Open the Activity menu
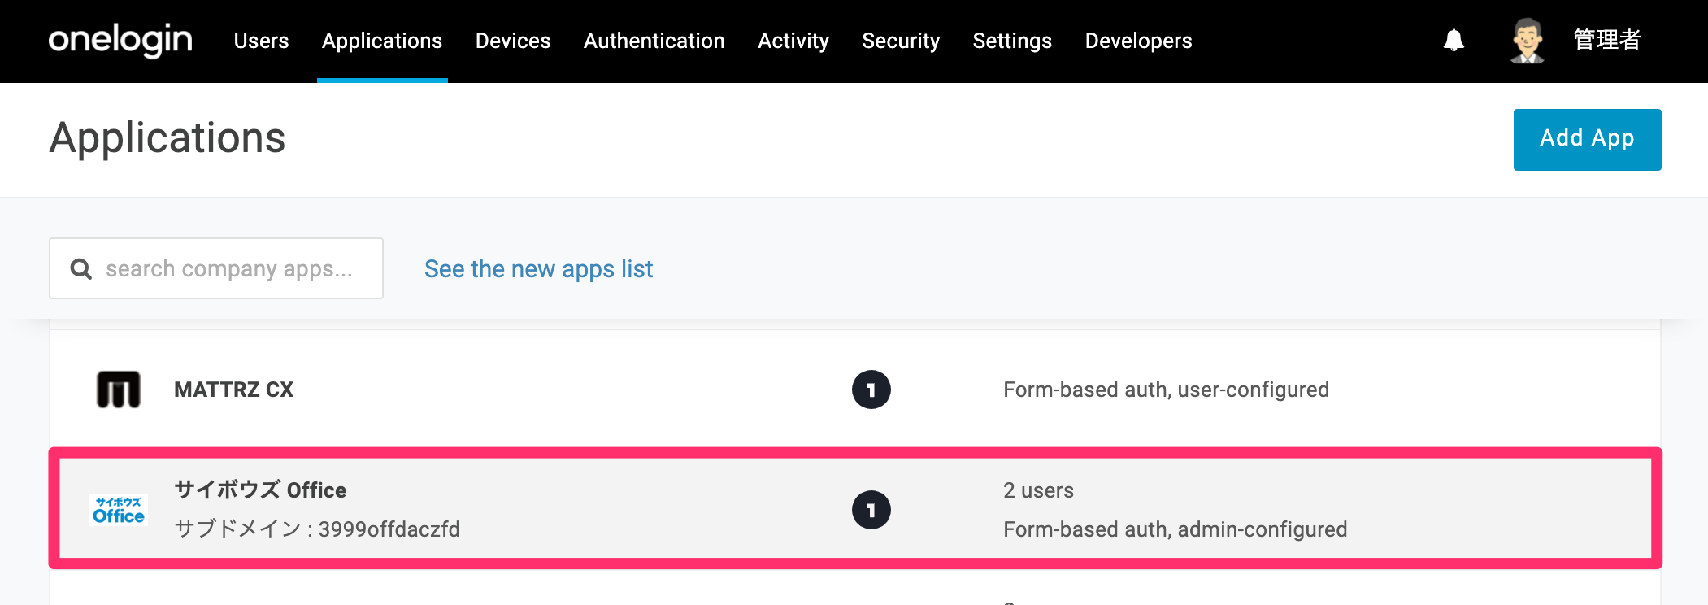The image size is (1708, 605). [x=793, y=41]
